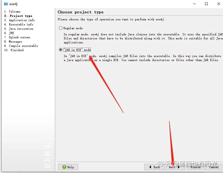
Task: Click the "JAR in EXE" mode label
Action: tap(77, 50)
